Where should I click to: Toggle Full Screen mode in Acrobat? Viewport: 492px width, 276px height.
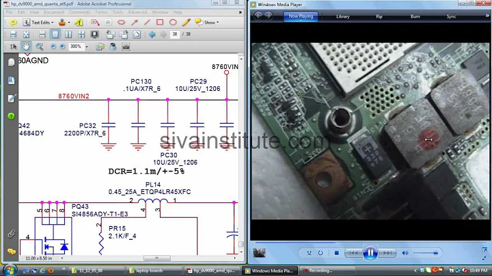tap(94, 34)
